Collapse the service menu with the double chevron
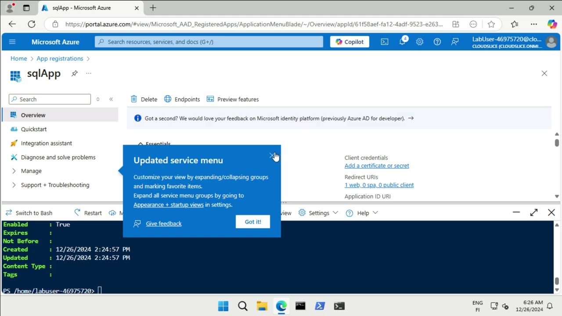 pos(111,99)
